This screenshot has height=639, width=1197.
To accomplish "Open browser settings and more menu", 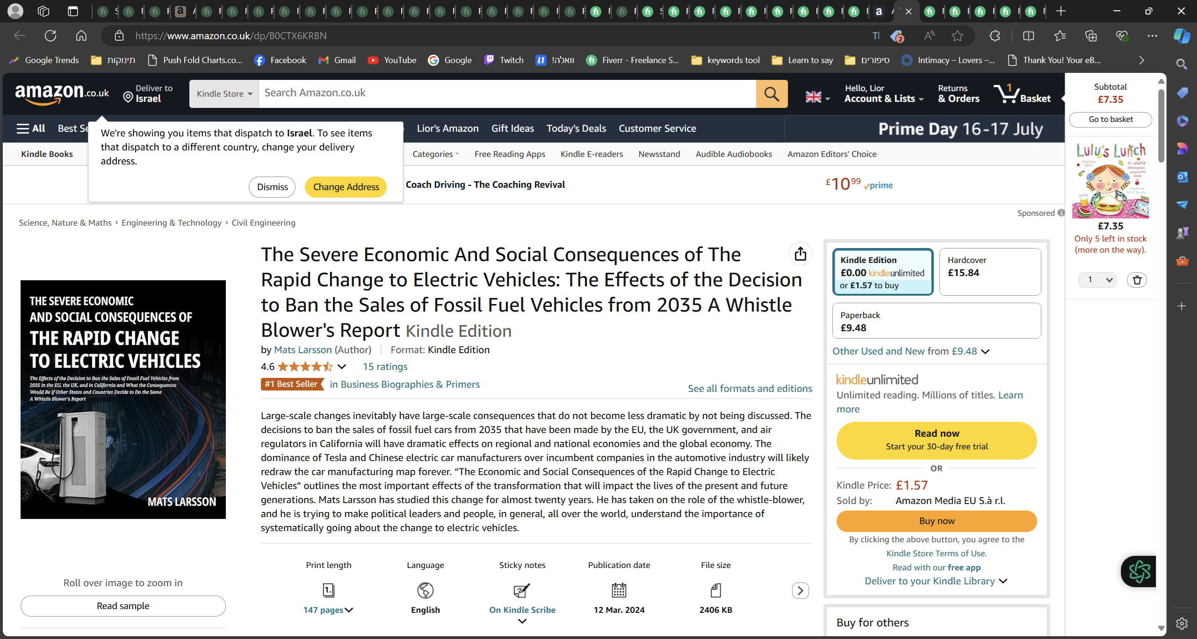I will [x=1152, y=35].
